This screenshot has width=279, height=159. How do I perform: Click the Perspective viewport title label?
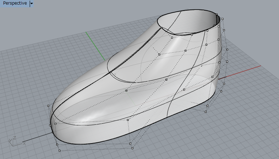click(15, 3)
